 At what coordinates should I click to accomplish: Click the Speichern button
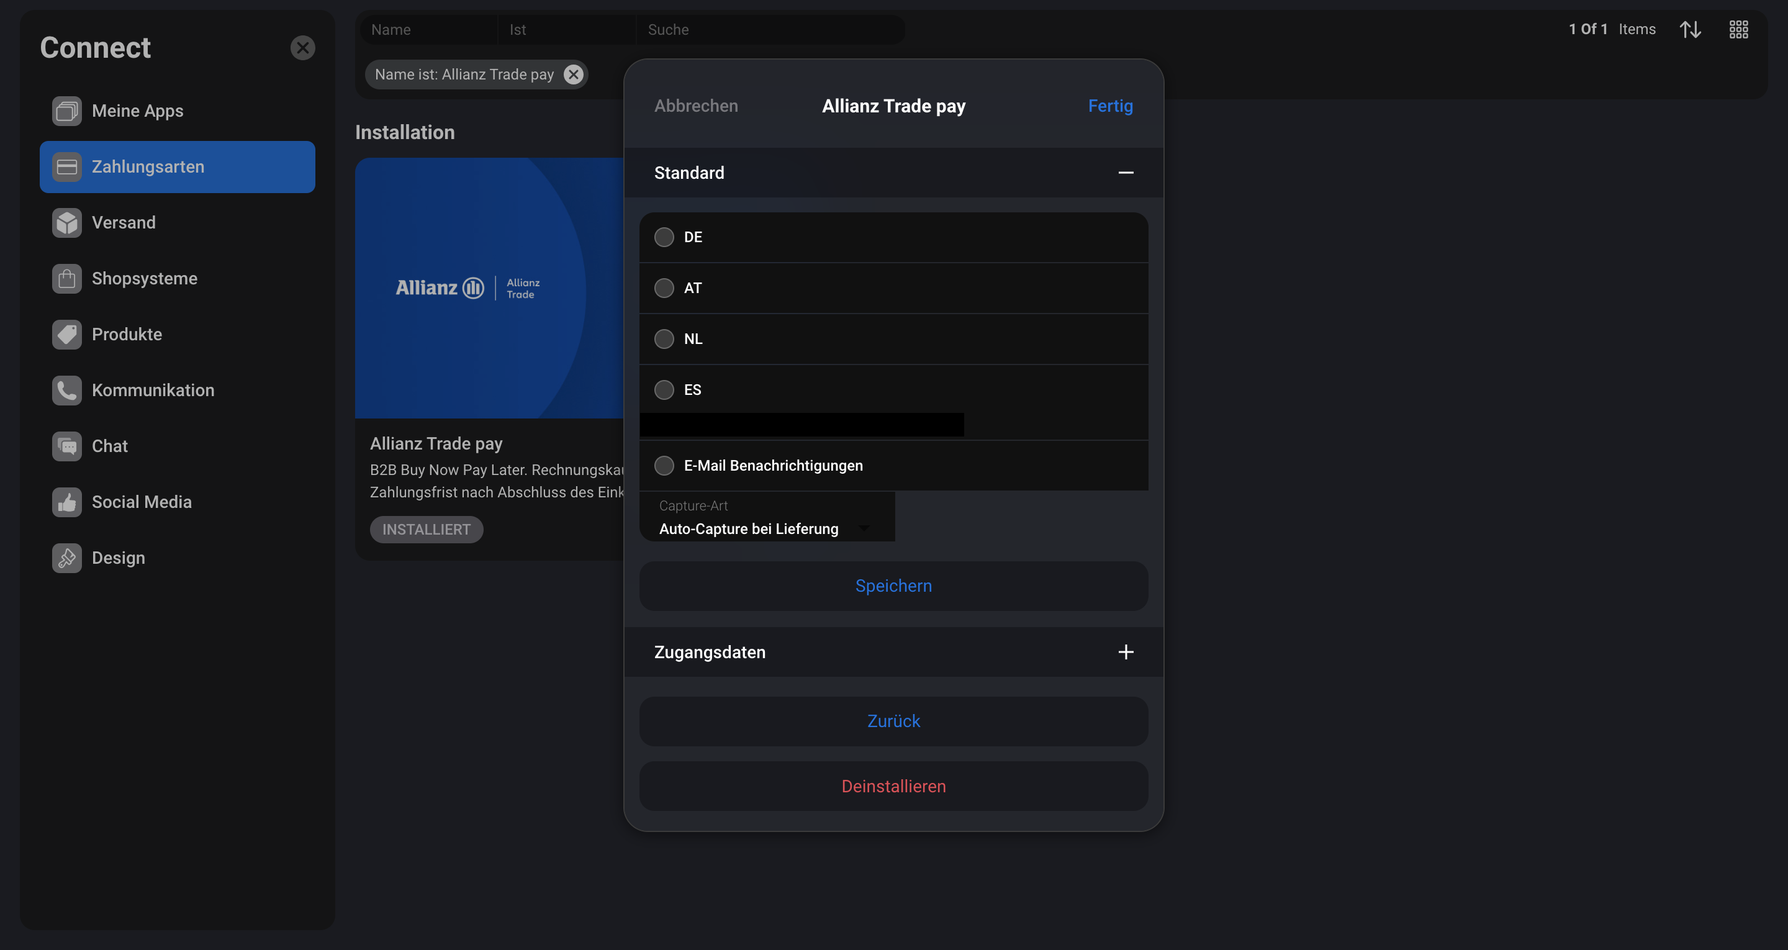click(893, 586)
